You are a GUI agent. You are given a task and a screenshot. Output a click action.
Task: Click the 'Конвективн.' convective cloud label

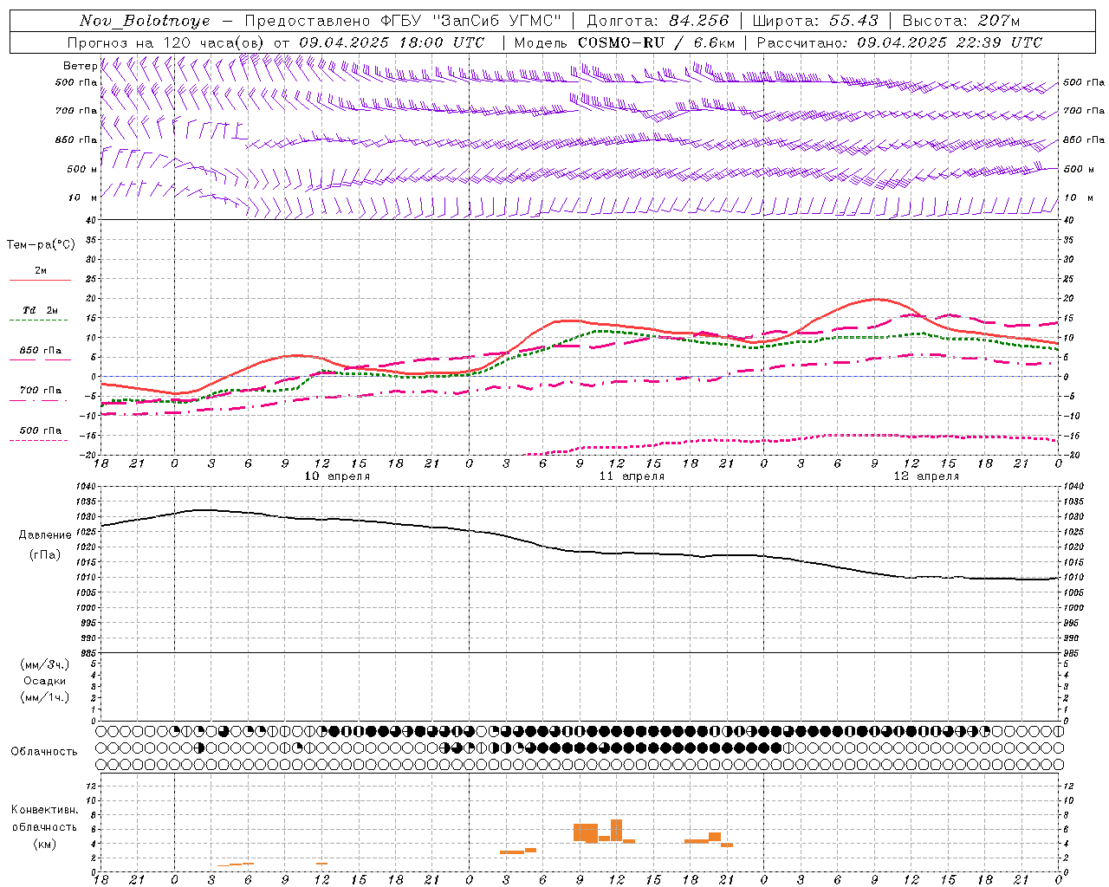45,810
